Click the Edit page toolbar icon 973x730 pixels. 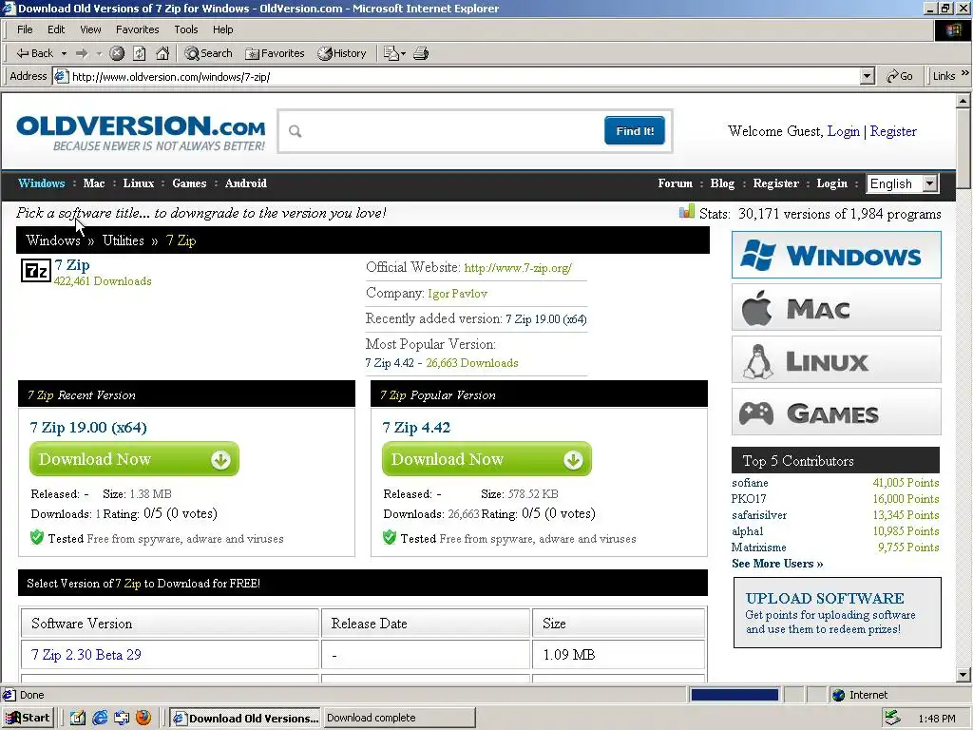(391, 53)
